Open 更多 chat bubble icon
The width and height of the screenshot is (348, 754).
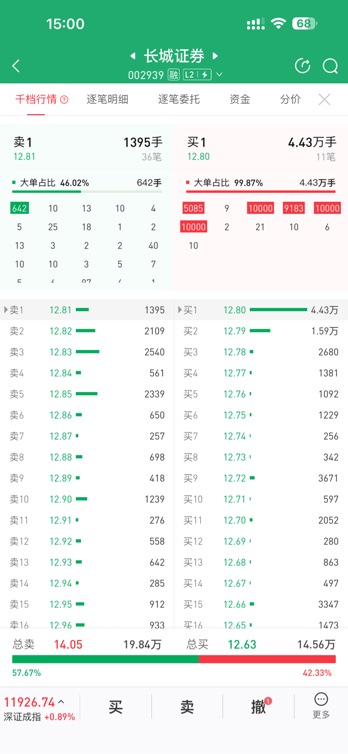321,700
